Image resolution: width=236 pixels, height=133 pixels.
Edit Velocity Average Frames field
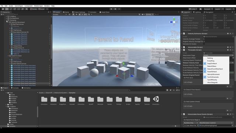[218, 39]
